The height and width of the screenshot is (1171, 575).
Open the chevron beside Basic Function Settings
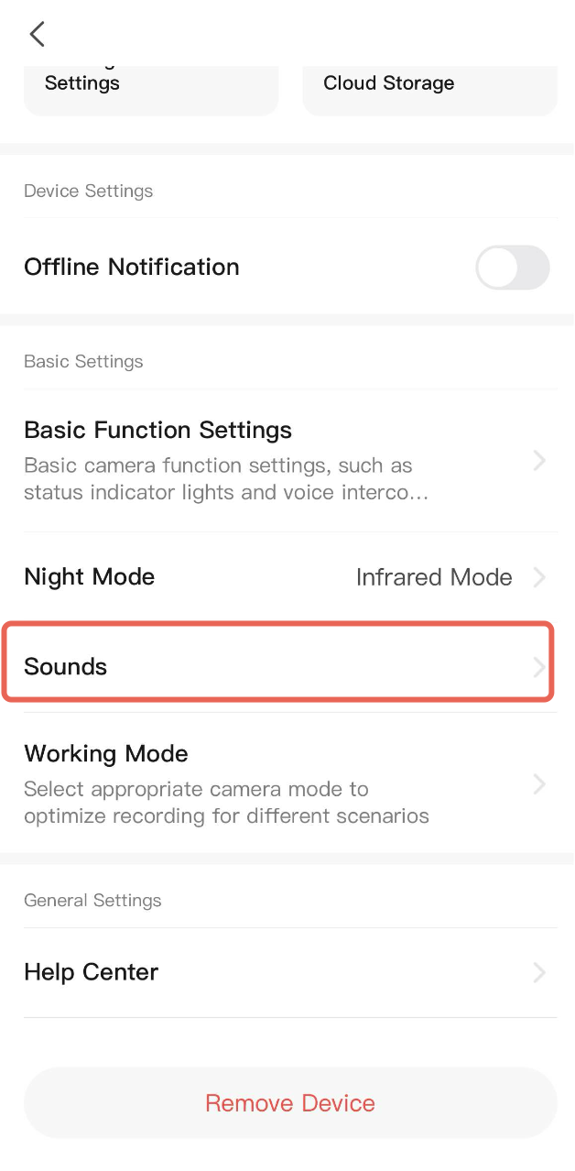point(538,461)
